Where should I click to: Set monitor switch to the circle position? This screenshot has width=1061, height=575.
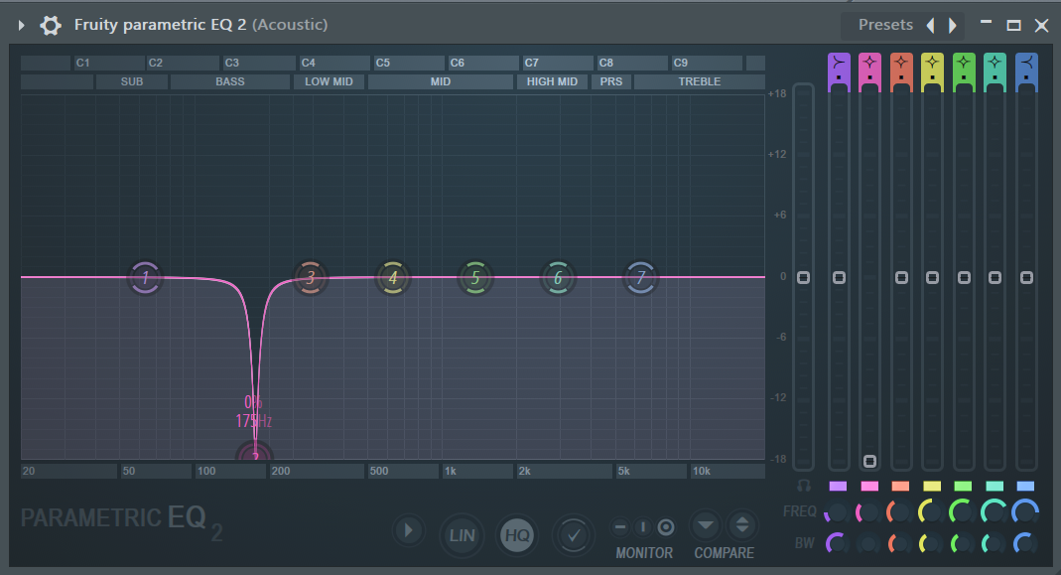(666, 527)
